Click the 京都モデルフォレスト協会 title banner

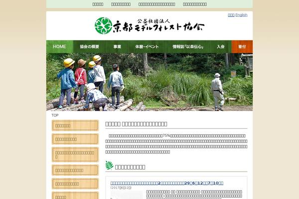(149, 26)
